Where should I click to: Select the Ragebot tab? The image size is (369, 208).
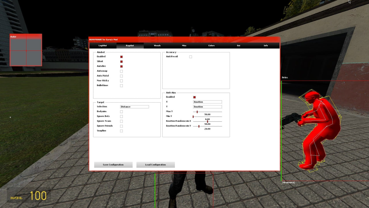(130, 46)
